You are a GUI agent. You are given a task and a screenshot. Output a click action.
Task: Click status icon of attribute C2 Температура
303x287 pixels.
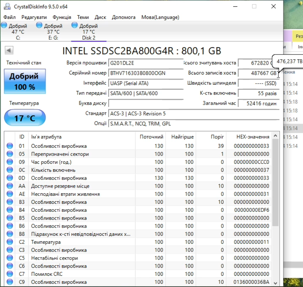[x=10, y=242]
